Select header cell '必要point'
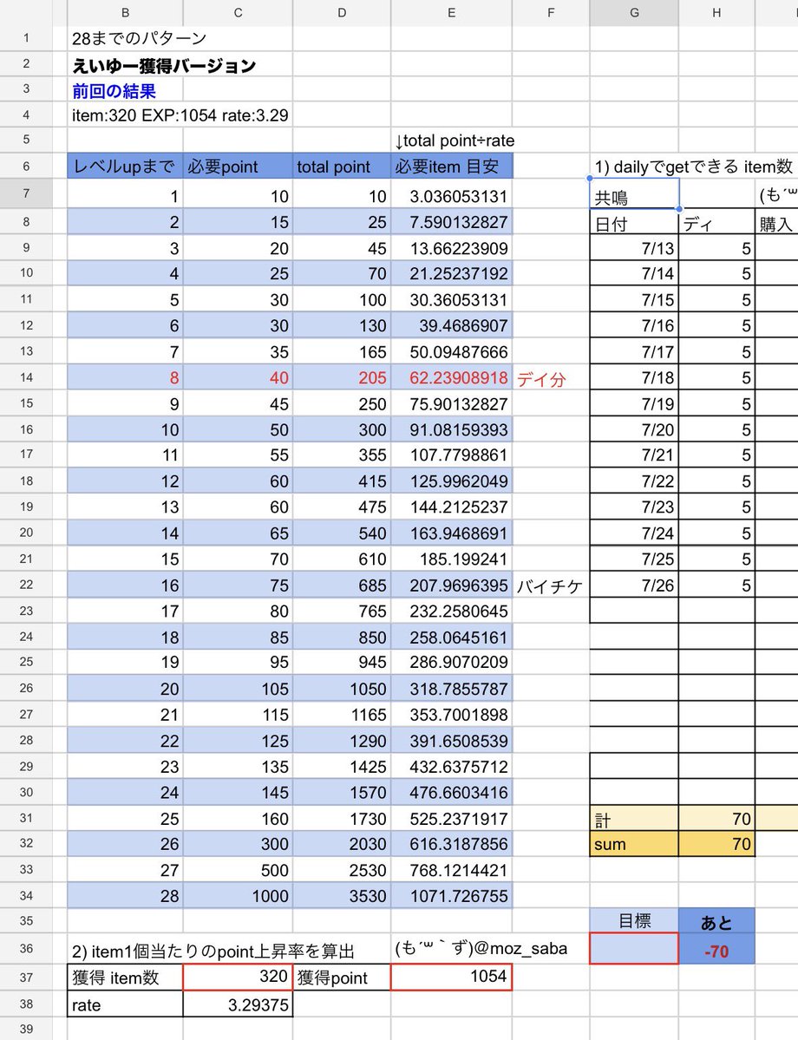This screenshot has height=1040, width=798. (238, 167)
